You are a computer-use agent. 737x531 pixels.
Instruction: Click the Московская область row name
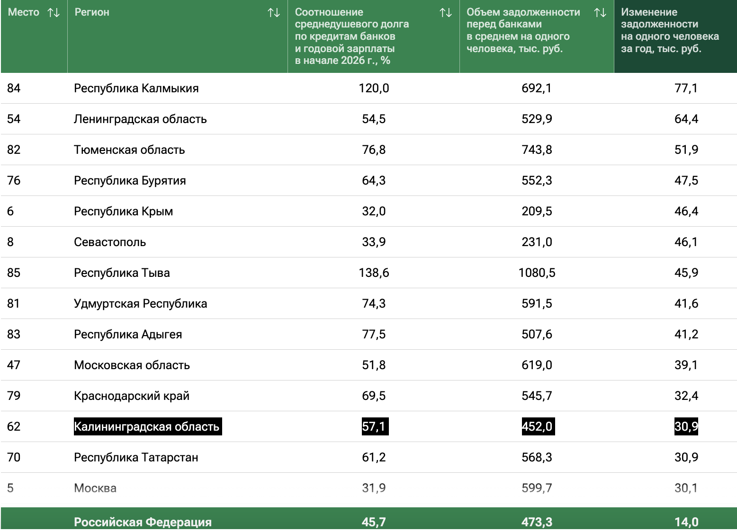pos(132,365)
